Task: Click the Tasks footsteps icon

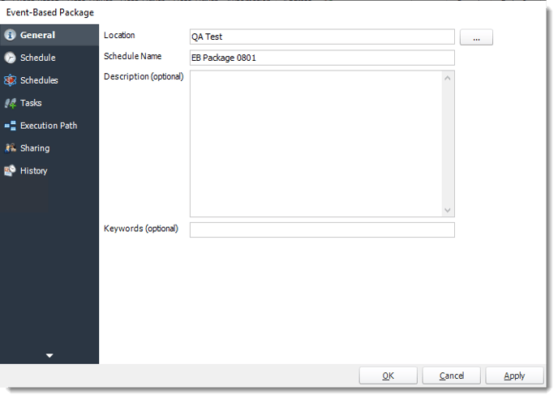Action: [10, 103]
